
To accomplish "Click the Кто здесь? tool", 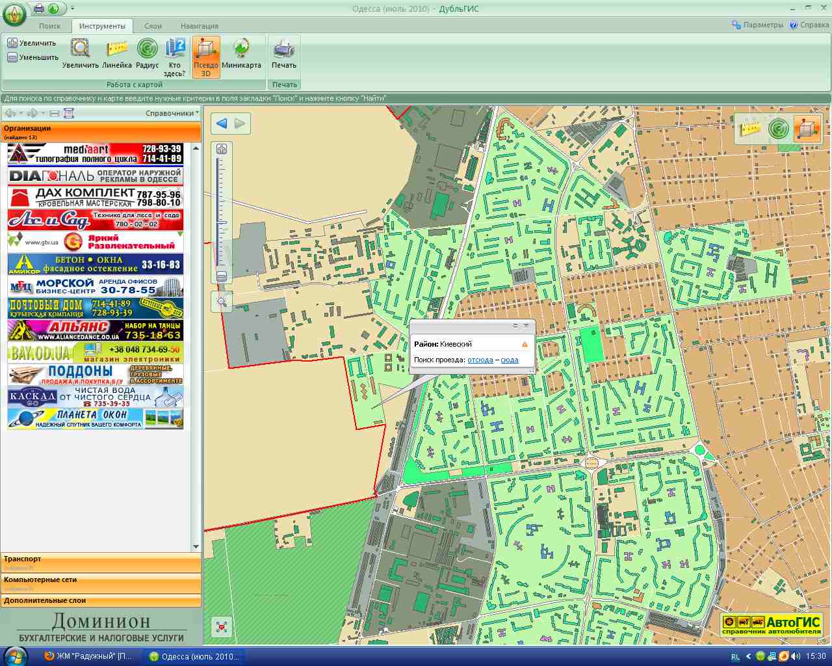I will [175, 56].
